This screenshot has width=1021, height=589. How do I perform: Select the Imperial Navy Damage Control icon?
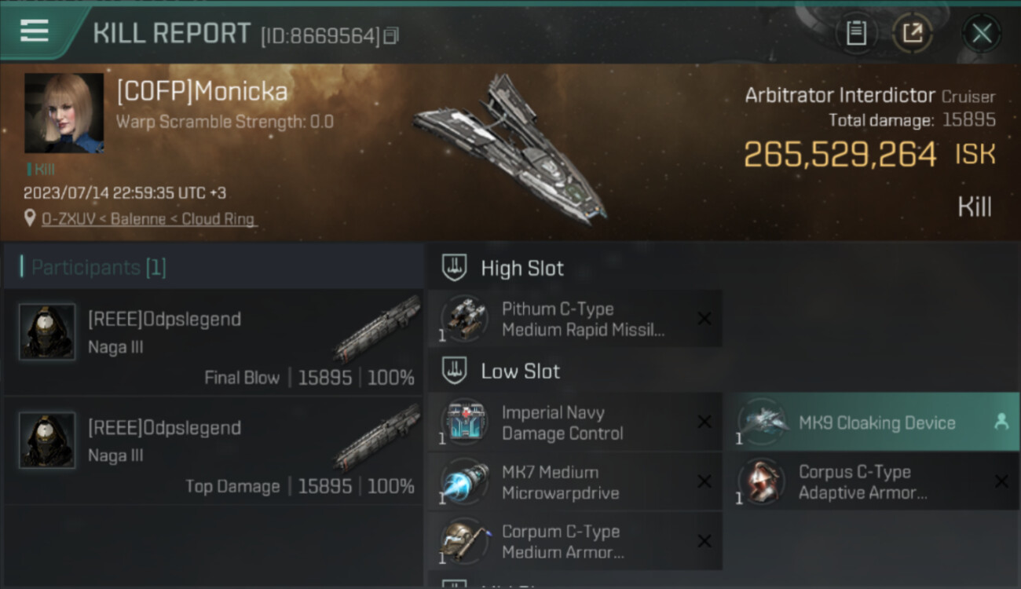click(x=464, y=423)
